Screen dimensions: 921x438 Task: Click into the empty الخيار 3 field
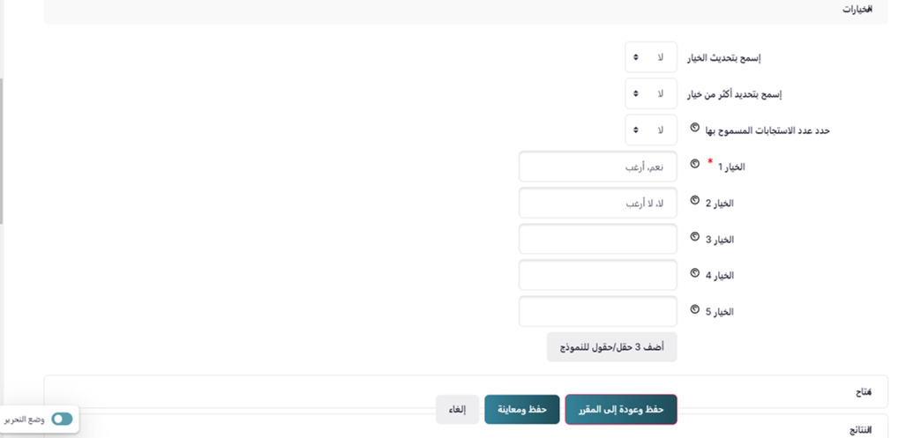(597, 239)
